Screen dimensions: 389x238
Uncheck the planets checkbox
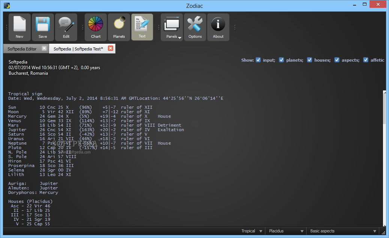tap(281, 60)
